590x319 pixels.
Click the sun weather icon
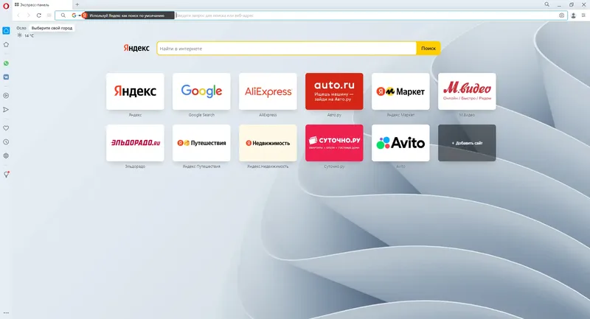click(x=20, y=35)
